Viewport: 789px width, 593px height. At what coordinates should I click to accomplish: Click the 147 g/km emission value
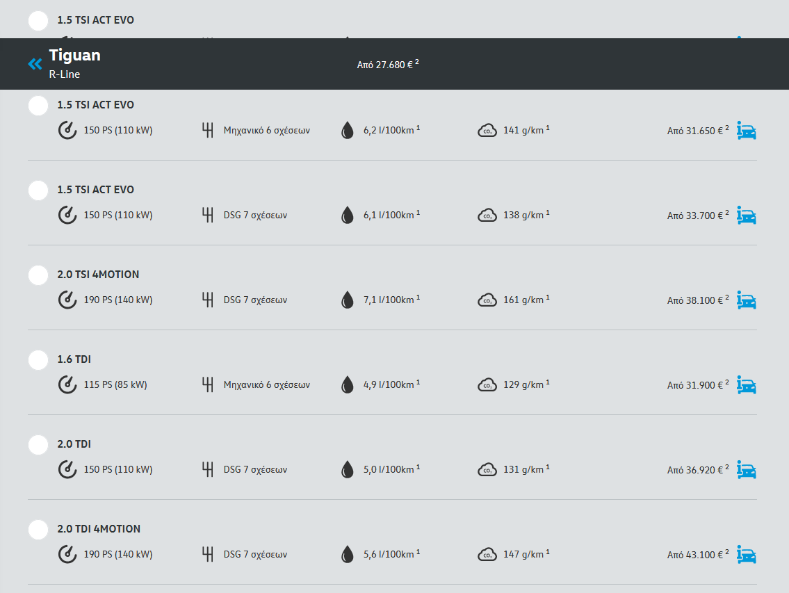point(526,554)
